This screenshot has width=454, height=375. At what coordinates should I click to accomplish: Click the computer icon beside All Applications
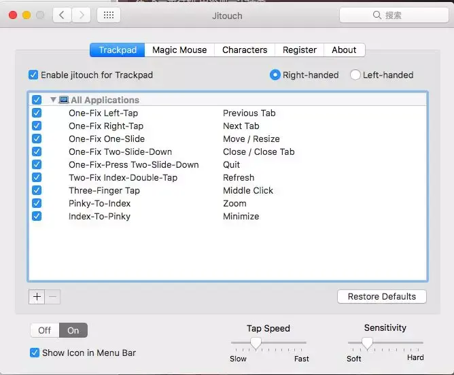64,100
